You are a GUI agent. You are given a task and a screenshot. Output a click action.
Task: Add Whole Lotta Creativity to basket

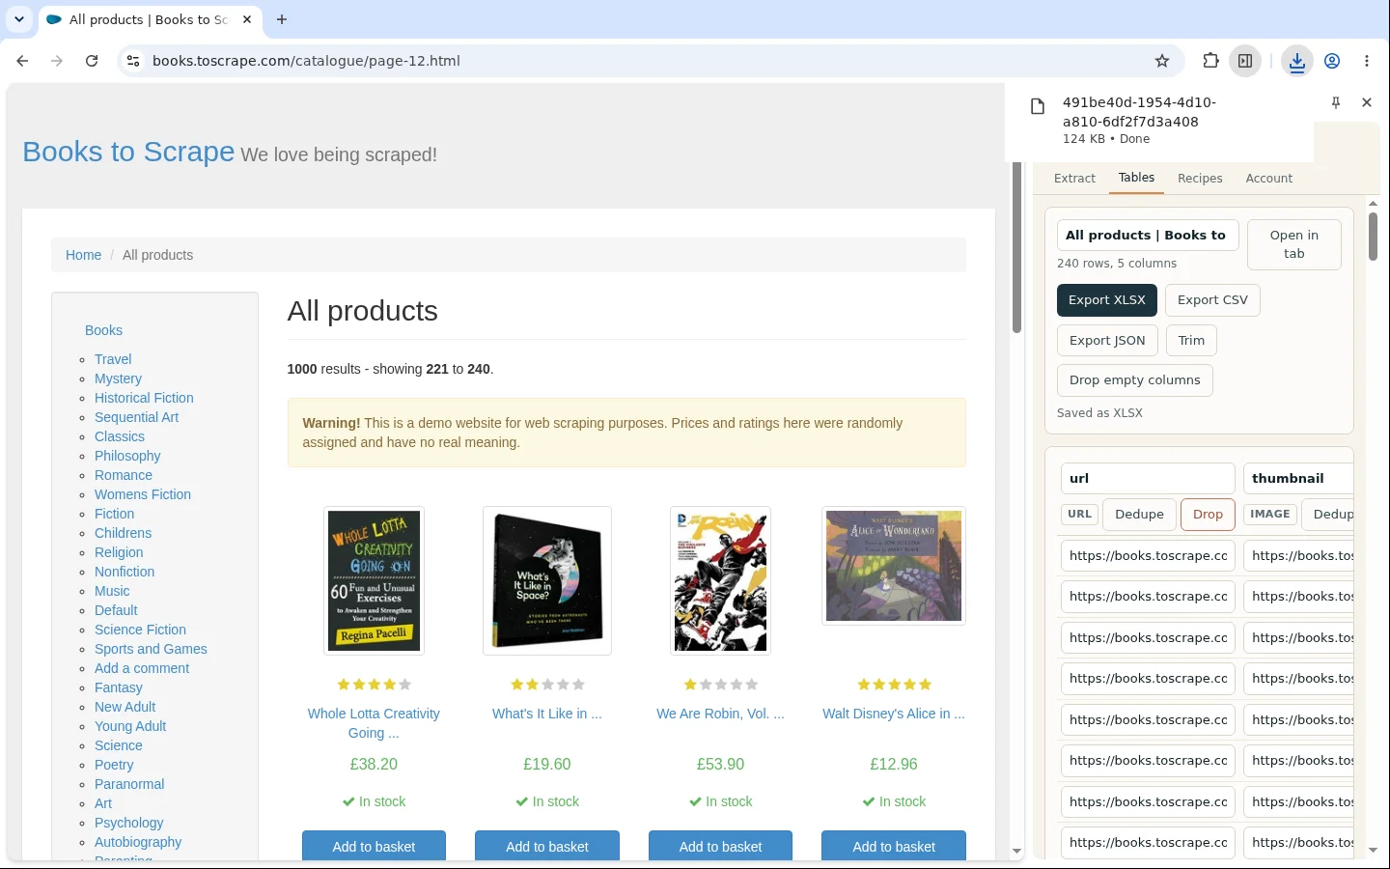click(x=374, y=847)
